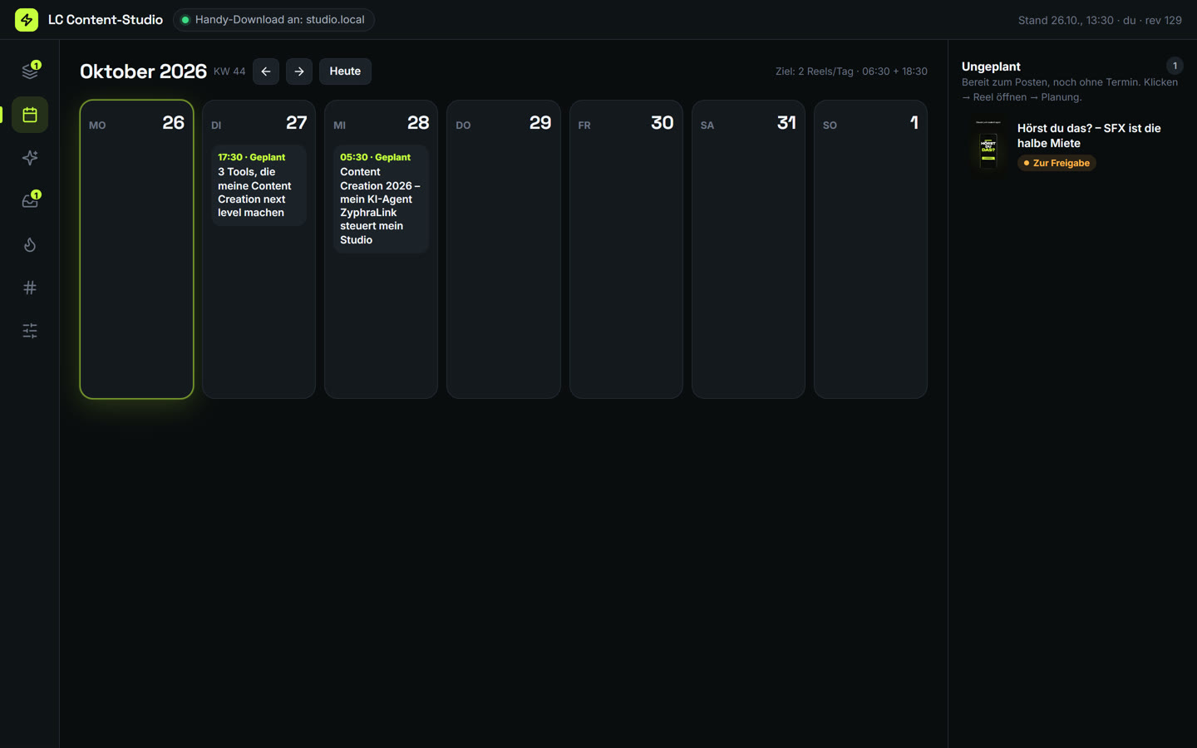Click the Handy-Download status pill

tap(273, 20)
